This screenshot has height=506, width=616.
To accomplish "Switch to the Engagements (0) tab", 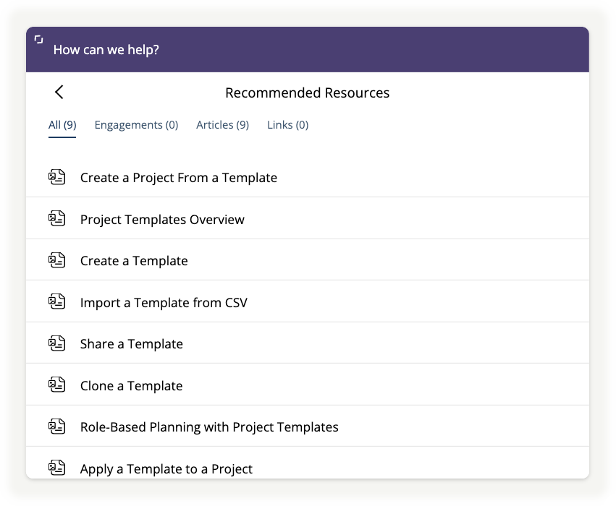I will 136,125.
